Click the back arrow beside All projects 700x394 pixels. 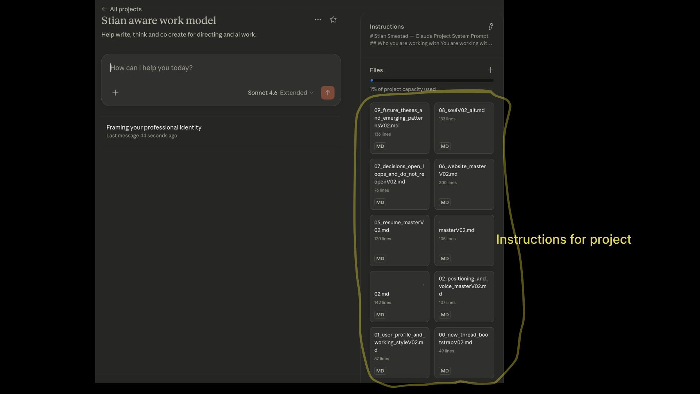pos(105,9)
